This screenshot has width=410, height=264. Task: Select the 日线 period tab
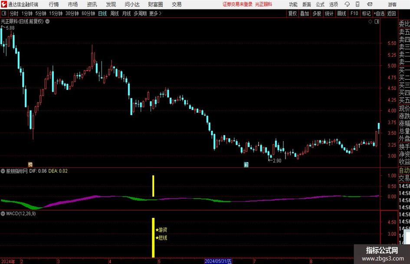pos(102,13)
